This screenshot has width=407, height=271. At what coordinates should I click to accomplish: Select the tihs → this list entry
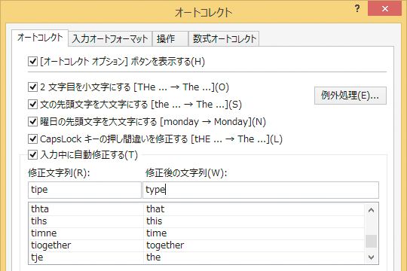(197, 221)
